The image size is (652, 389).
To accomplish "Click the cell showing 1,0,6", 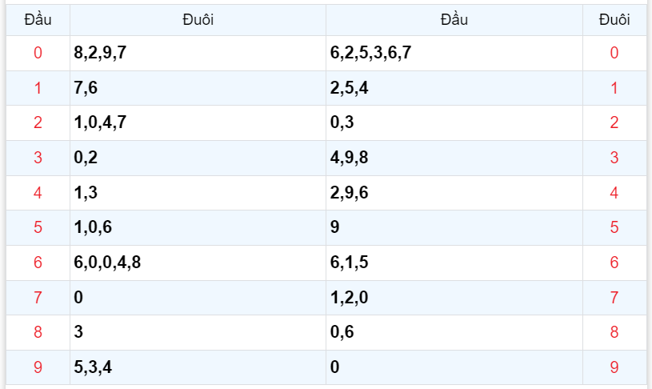I will tap(93, 227).
